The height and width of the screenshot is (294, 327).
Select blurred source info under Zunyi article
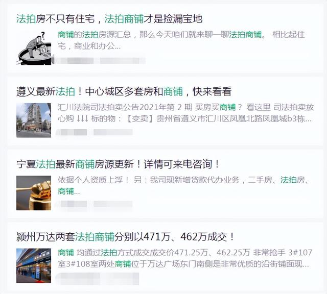(x=94, y=132)
